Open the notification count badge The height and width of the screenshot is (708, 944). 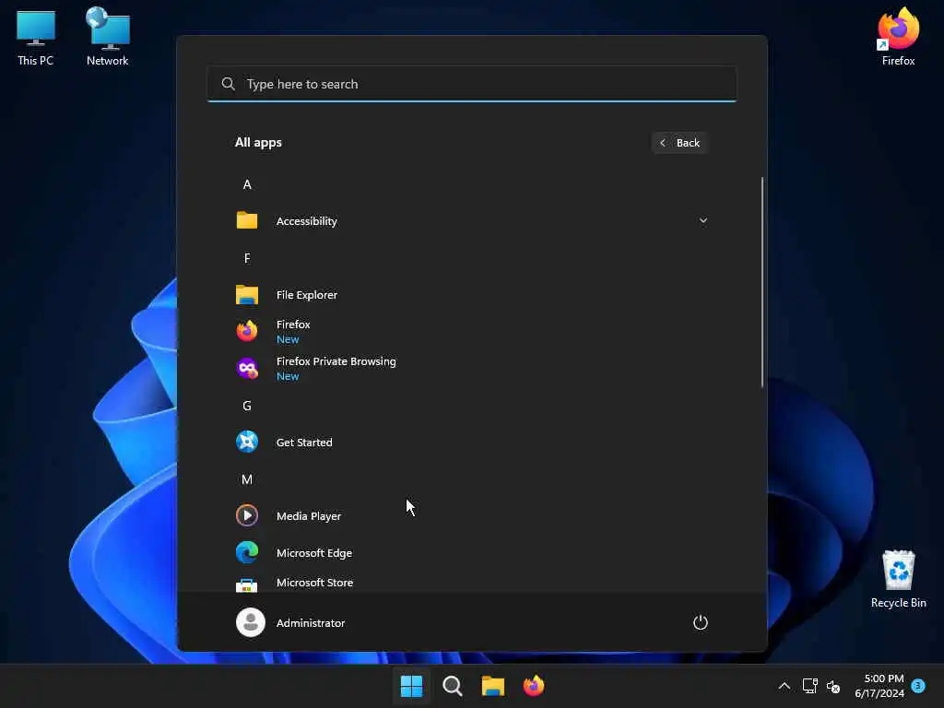click(x=918, y=686)
